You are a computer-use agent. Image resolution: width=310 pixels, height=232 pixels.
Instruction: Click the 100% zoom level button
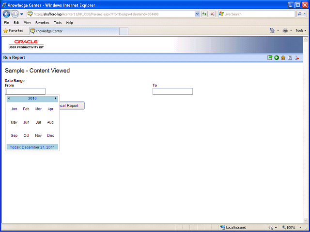[x=289, y=227]
